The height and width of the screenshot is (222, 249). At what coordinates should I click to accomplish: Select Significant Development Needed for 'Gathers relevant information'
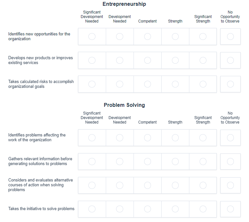[x=92, y=162]
